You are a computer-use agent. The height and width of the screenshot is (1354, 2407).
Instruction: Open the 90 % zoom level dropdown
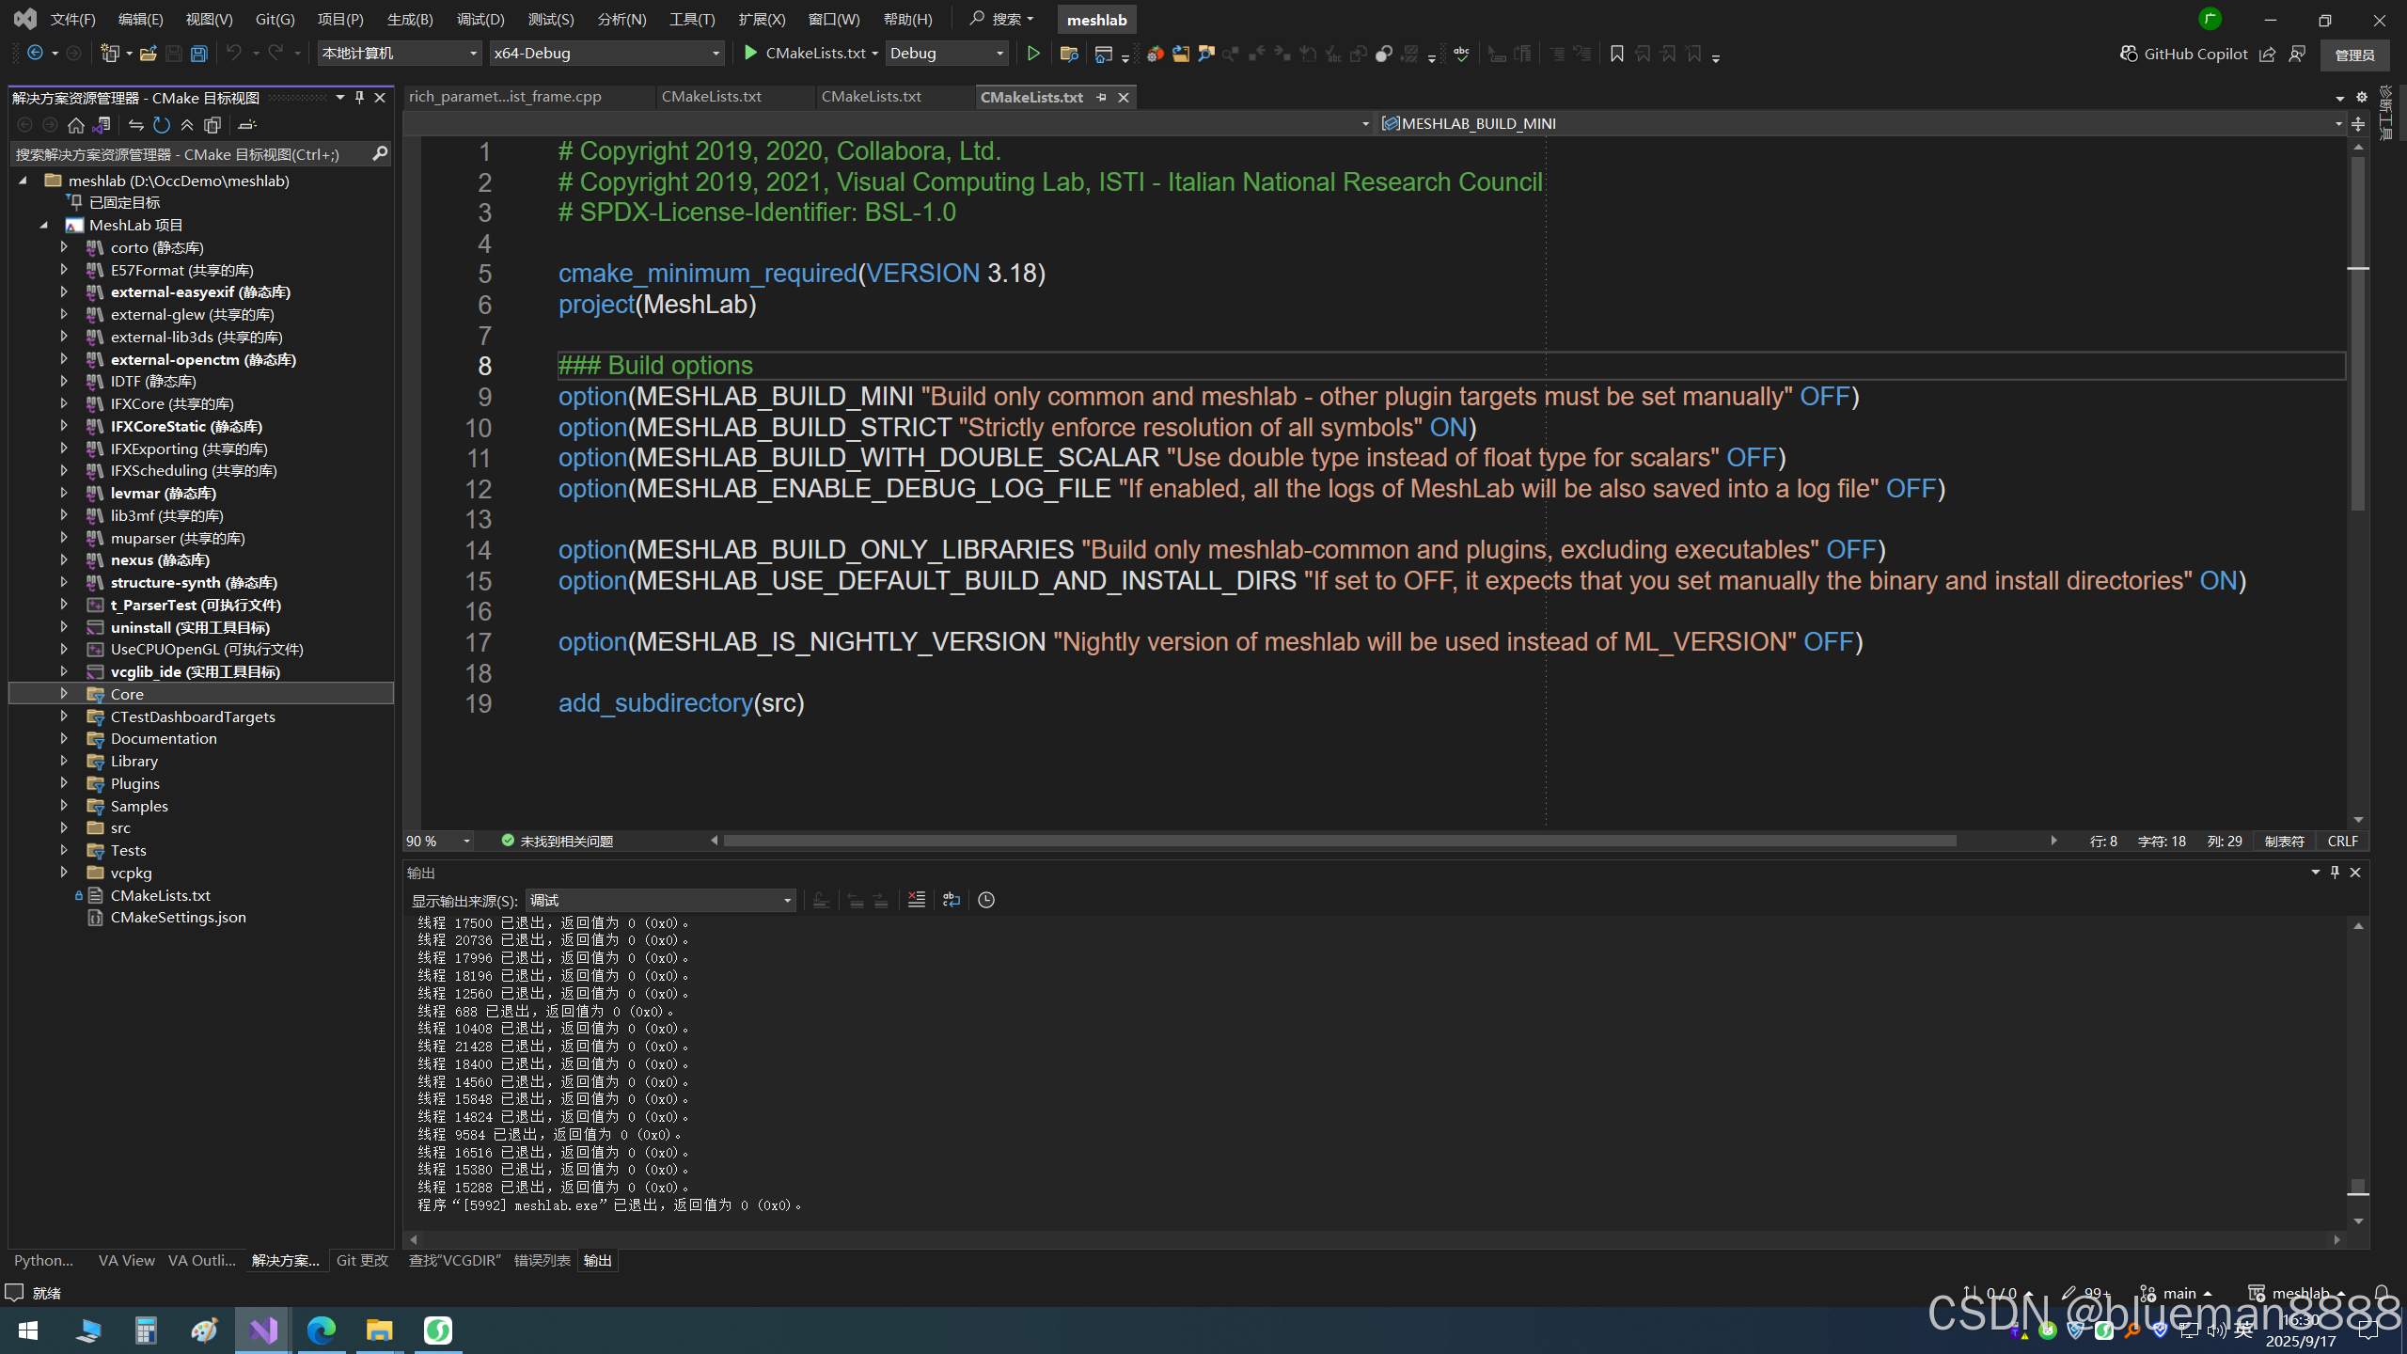click(x=438, y=841)
